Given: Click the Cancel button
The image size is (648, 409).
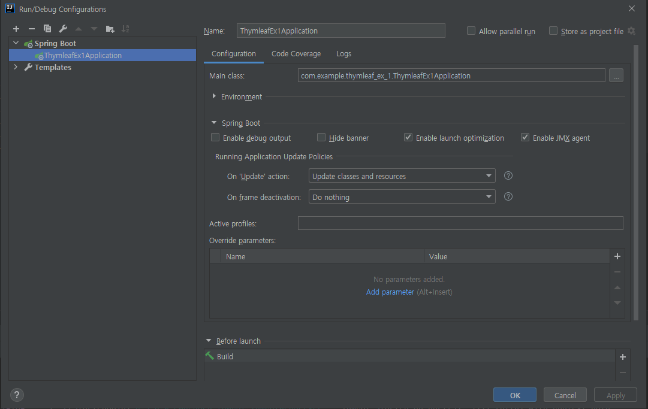Looking at the screenshot, I should tap(565, 395).
